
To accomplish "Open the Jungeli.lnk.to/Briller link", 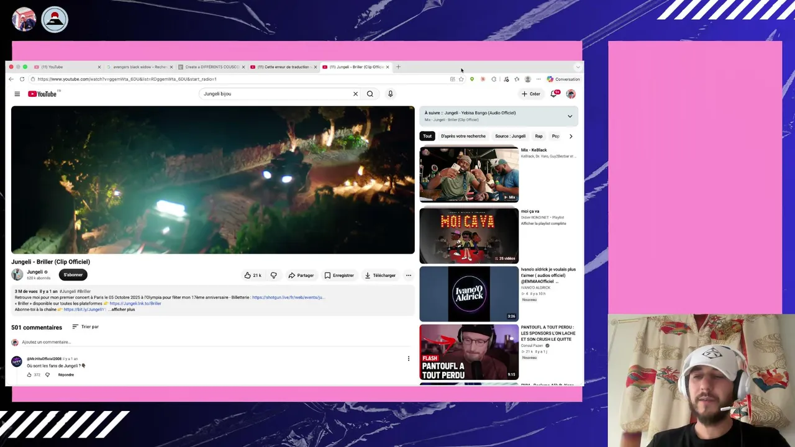I will (135, 304).
